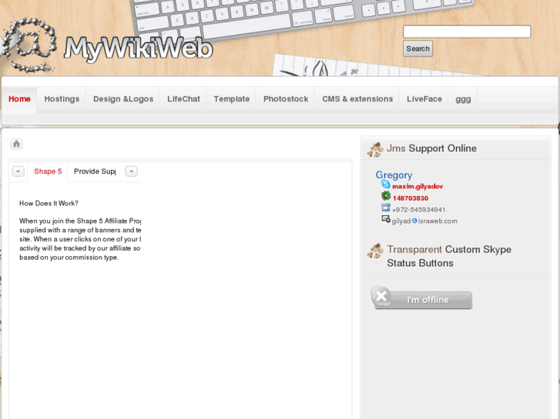Click the Gregory name link
This screenshot has height=419, width=560.
click(x=394, y=175)
